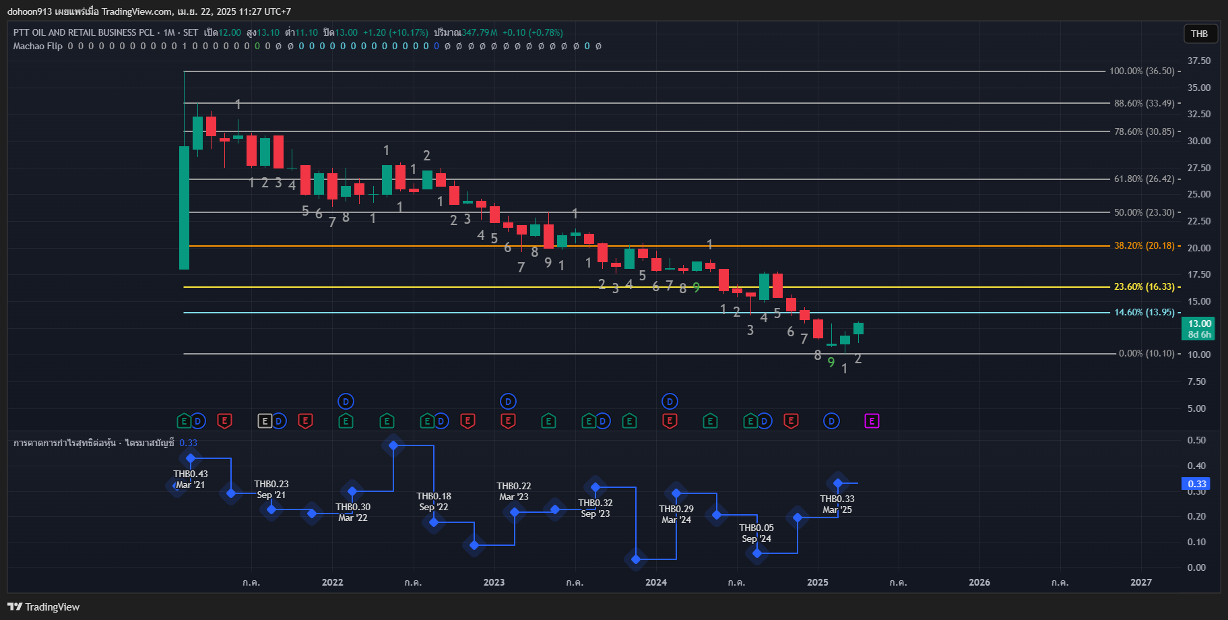
Task: Click the 2022 label on time axis
Action: coord(332,582)
